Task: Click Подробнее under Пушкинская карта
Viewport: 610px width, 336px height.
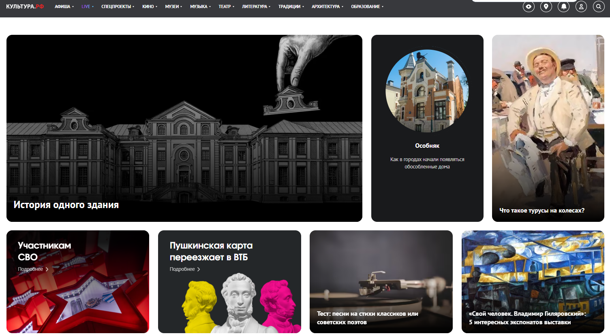Action: [x=185, y=269]
